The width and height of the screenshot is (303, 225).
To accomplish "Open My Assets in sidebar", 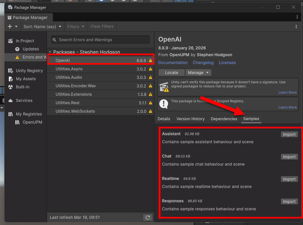I will pyautogui.click(x=26, y=79).
